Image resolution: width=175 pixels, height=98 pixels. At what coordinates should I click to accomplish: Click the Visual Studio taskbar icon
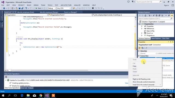coord(47,96)
